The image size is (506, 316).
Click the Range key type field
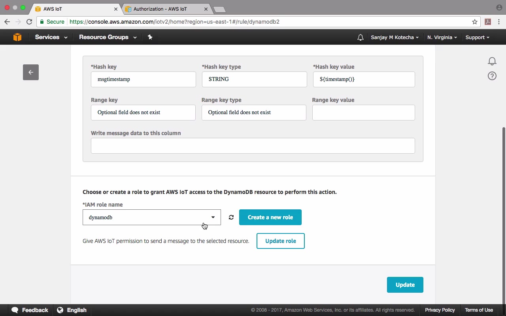tap(254, 113)
